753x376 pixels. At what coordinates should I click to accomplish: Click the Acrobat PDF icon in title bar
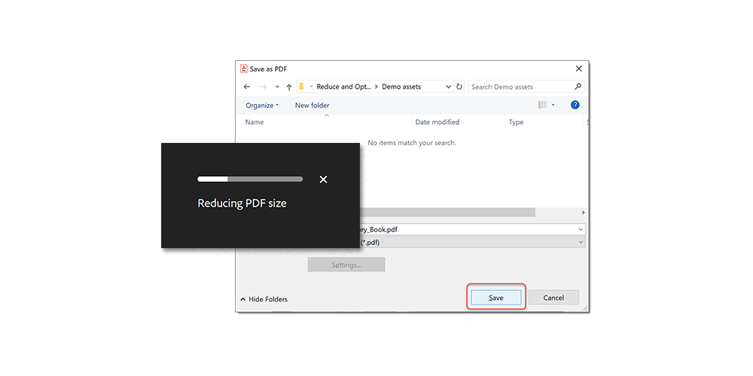click(244, 68)
